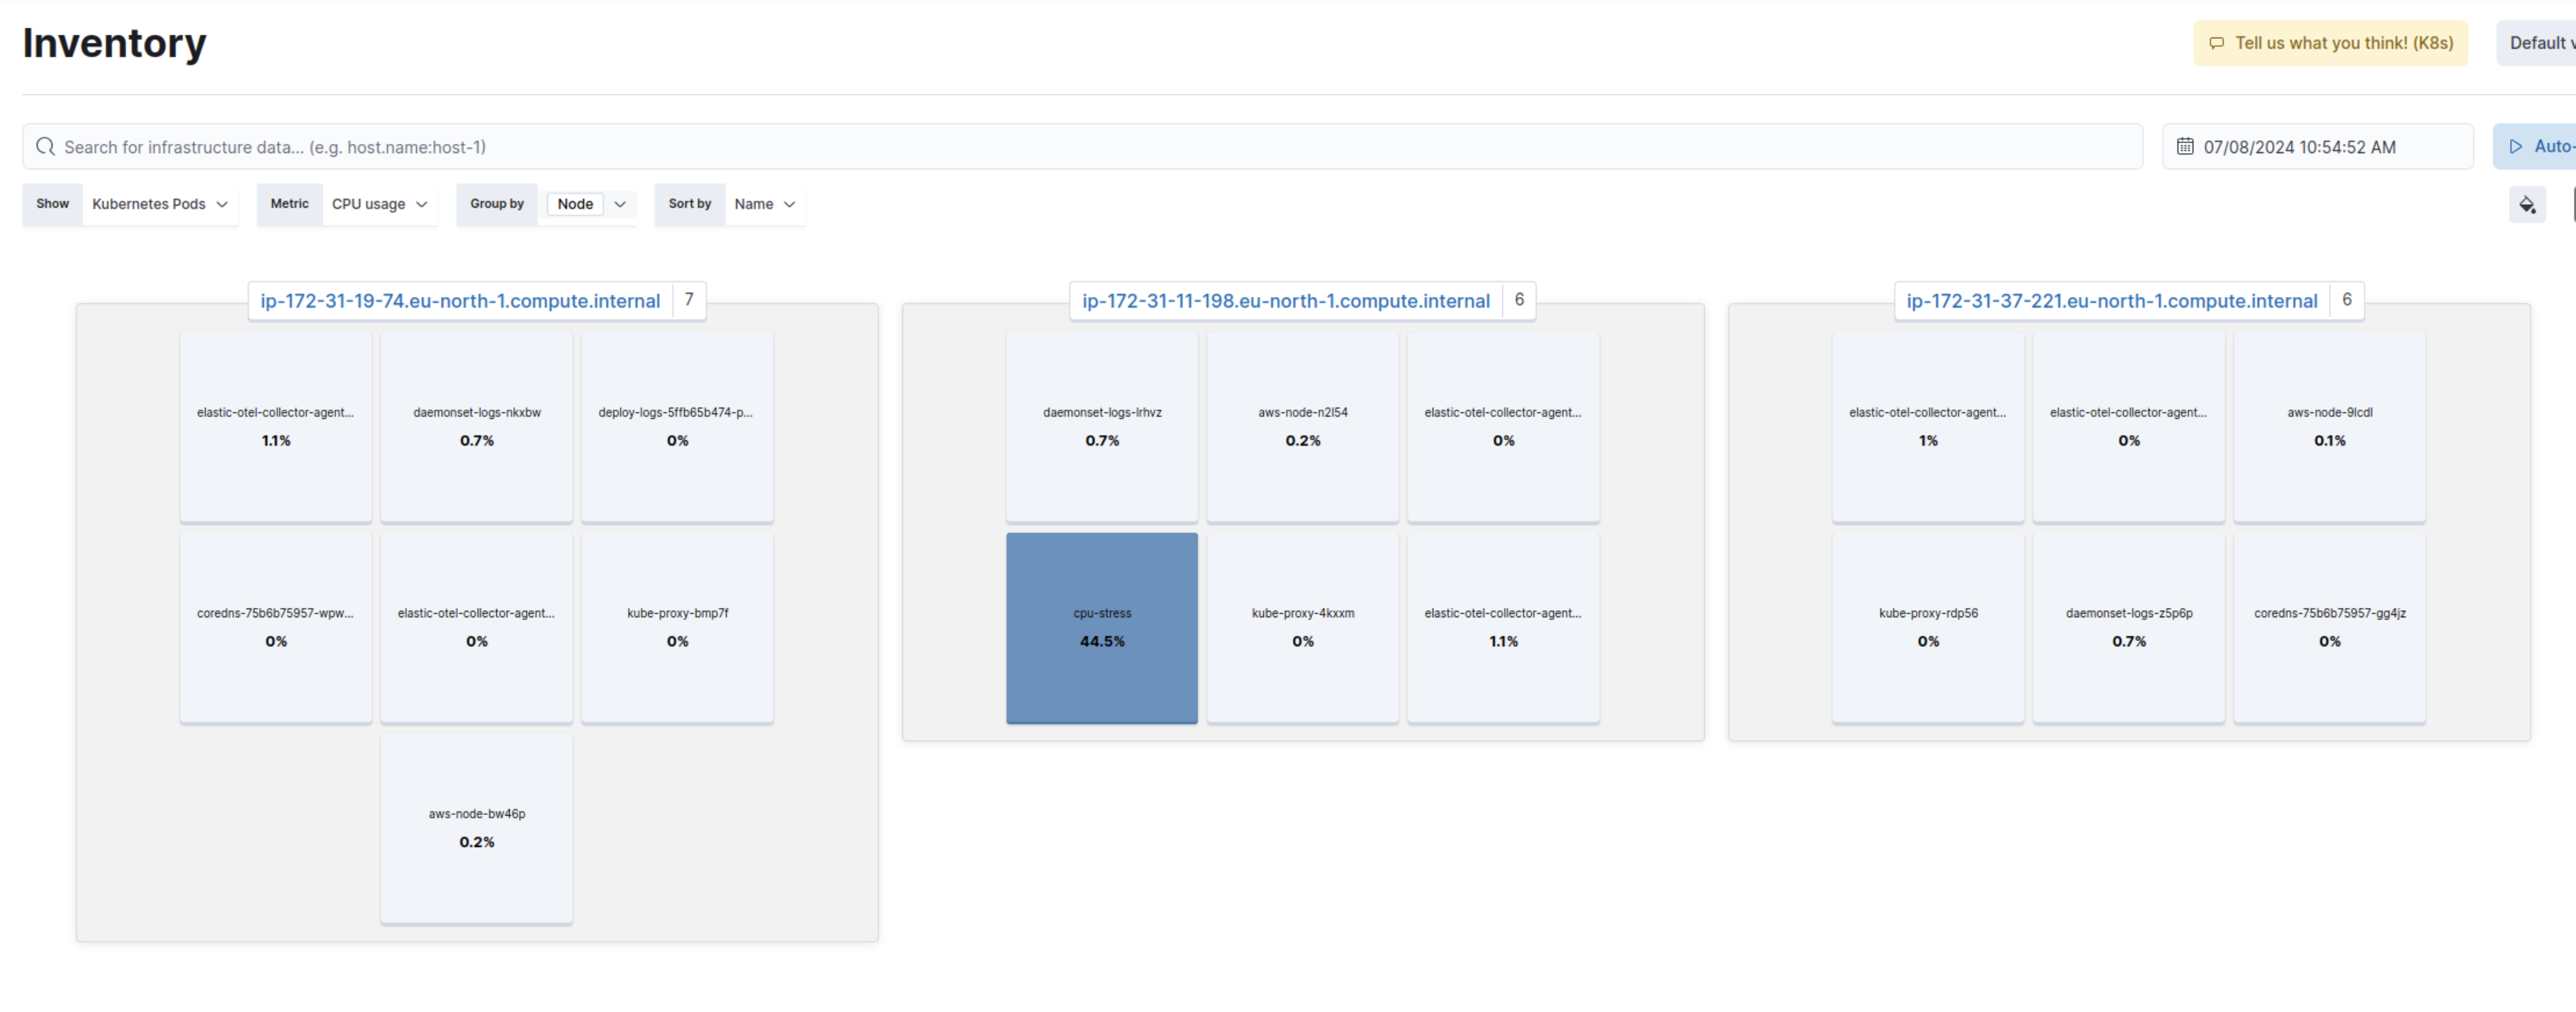Expand the Group by Node dropdown

(x=619, y=204)
